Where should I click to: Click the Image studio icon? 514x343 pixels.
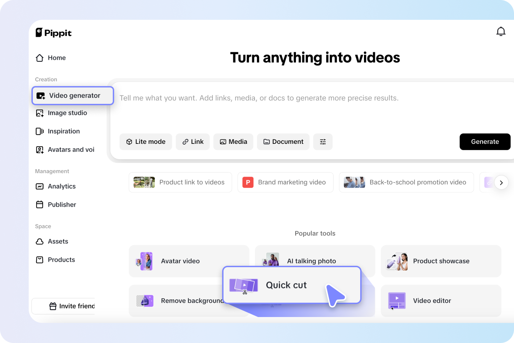click(40, 113)
